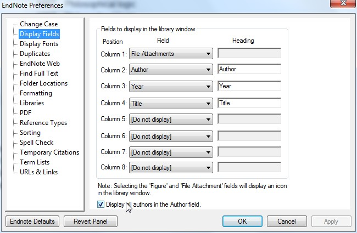Click the Author heading text box
Image resolution: width=357 pixels, height=233 pixels.
coord(249,69)
